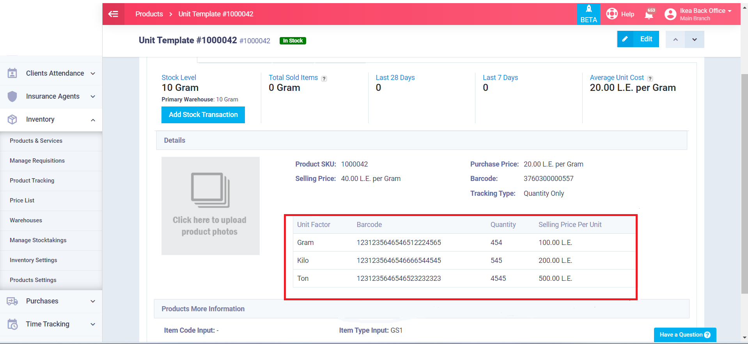Click the Help lifebuoy icon
748x344 pixels.
pyautogui.click(x=612, y=14)
